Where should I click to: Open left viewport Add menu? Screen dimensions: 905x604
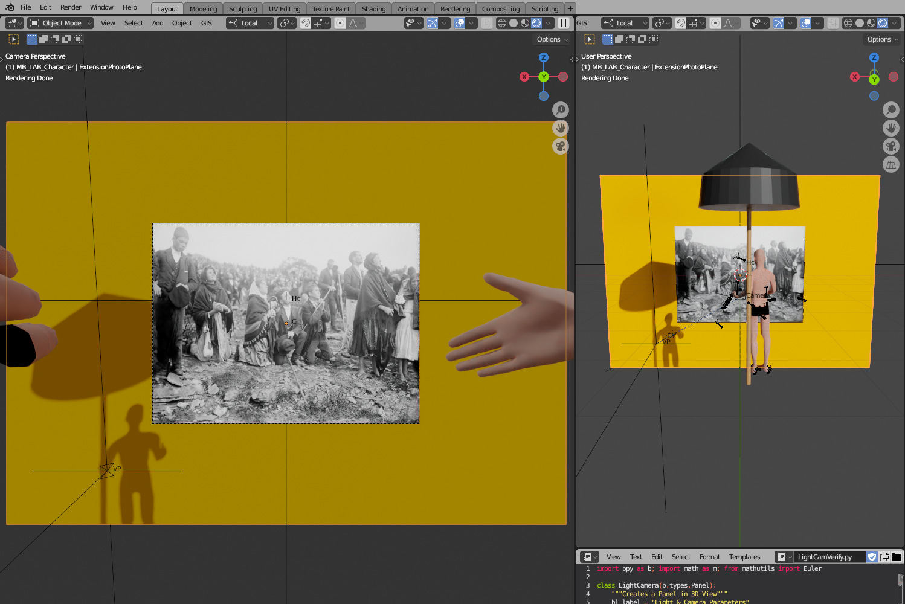158,23
